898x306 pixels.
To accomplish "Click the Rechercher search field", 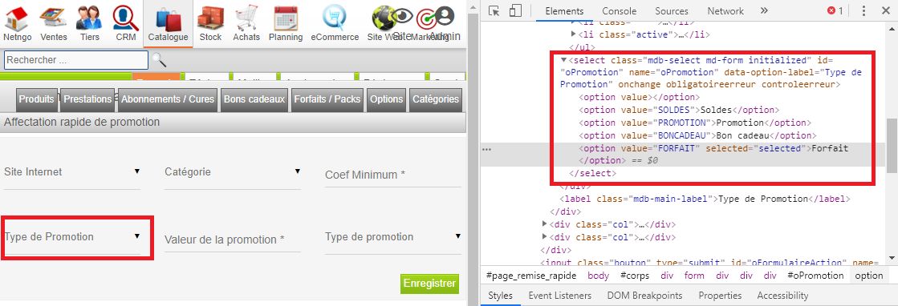I will pos(76,60).
